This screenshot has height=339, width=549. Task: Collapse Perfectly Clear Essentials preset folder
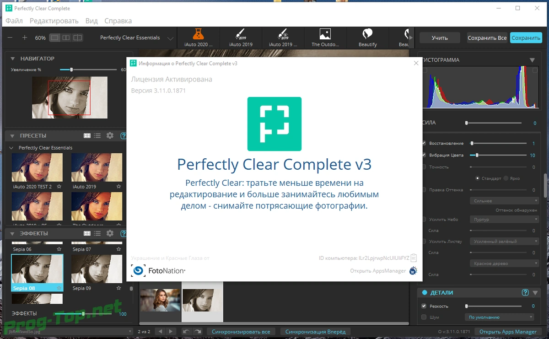point(12,148)
